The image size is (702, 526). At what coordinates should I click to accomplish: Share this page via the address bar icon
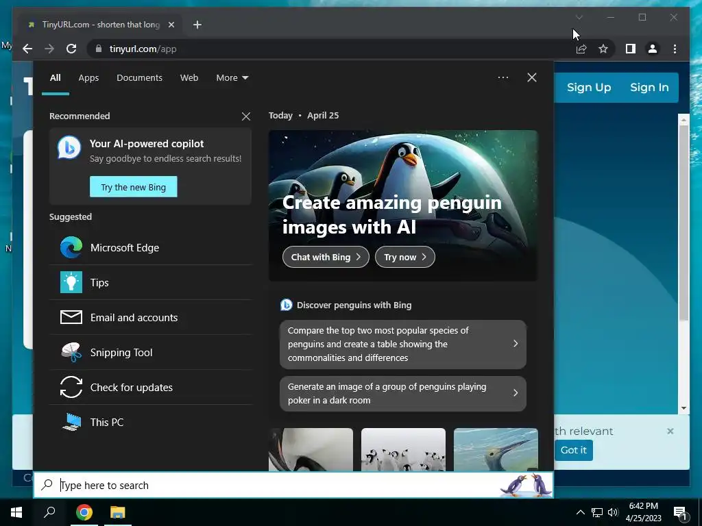pyautogui.click(x=581, y=49)
